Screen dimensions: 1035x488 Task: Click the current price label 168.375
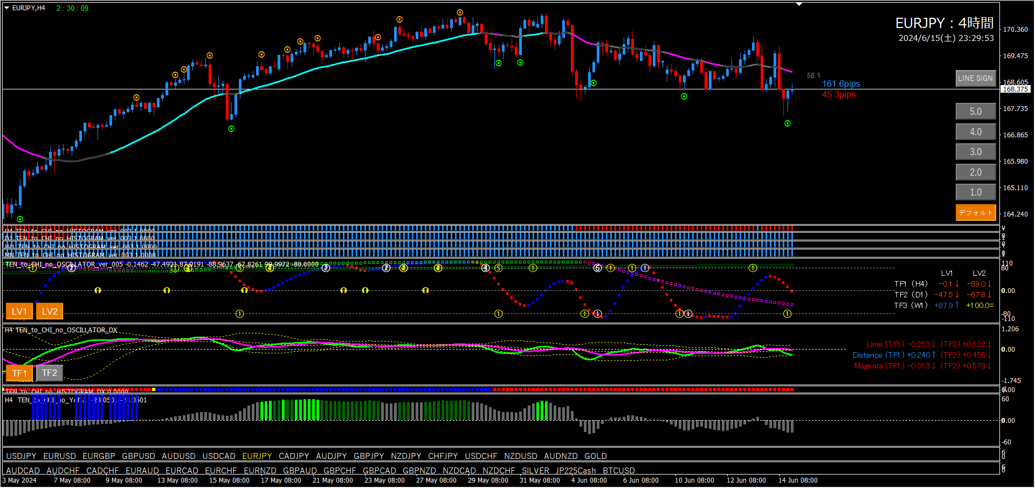click(x=1016, y=89)
